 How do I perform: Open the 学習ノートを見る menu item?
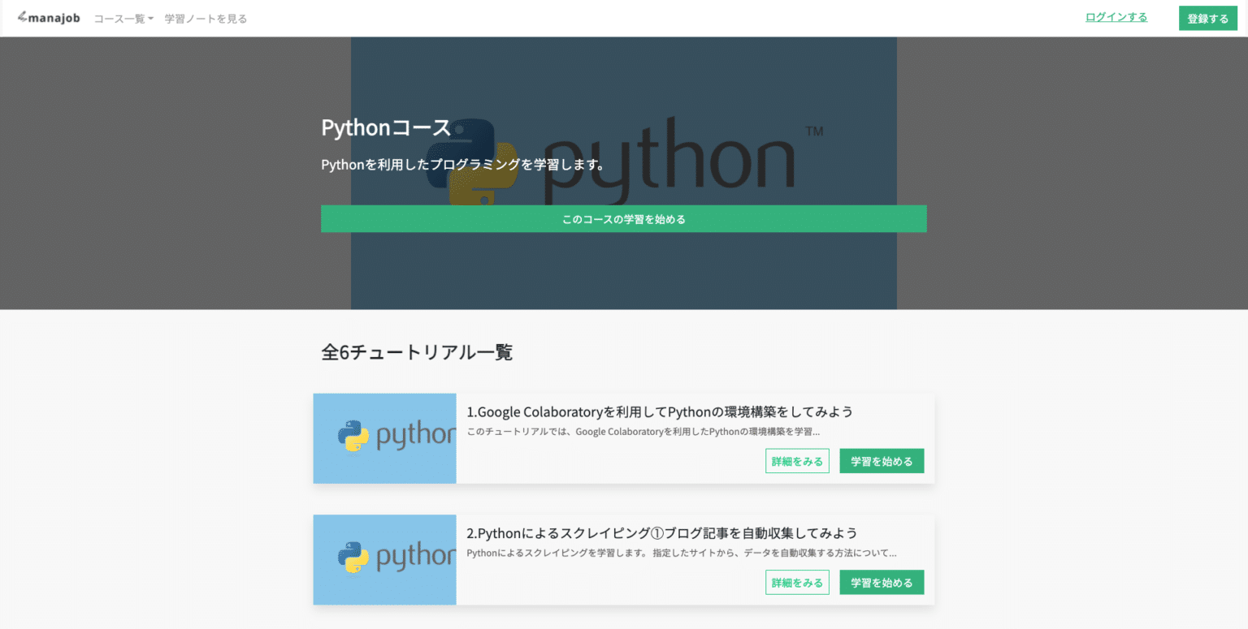(x=206, y=19)
